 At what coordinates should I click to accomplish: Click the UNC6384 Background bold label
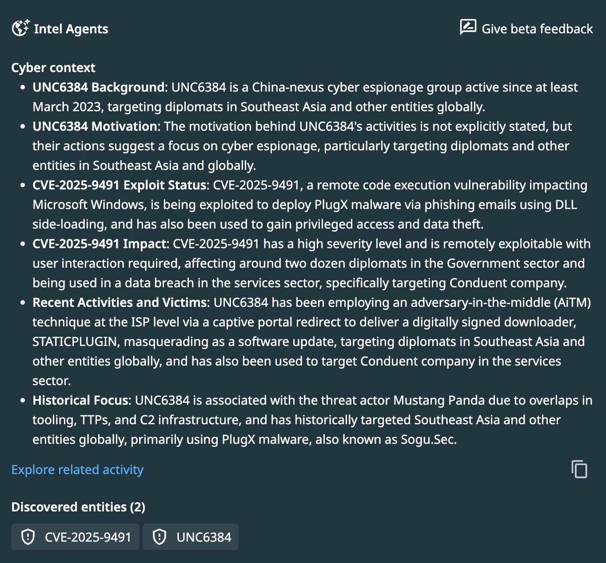coord(98,87)
